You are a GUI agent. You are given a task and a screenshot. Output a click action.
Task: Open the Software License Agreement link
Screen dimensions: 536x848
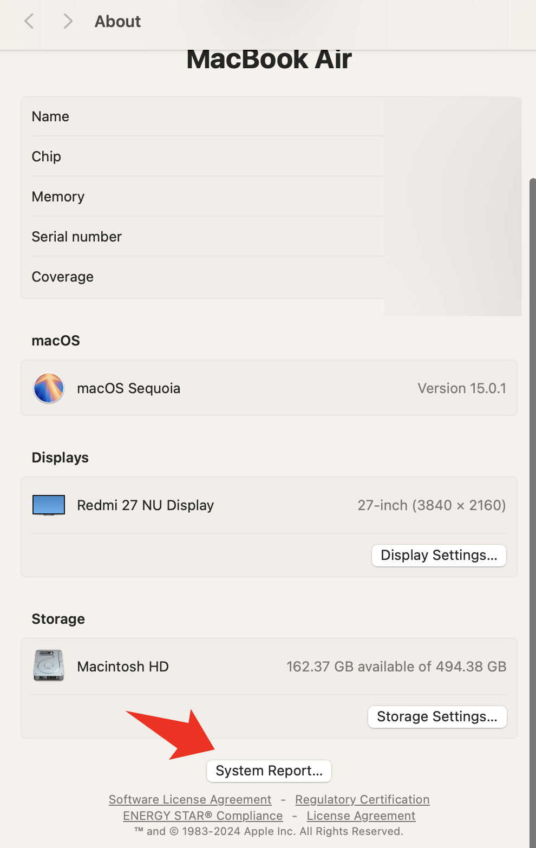190,799
